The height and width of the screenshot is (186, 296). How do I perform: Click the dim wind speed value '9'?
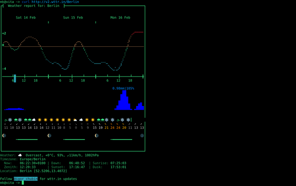88,127
